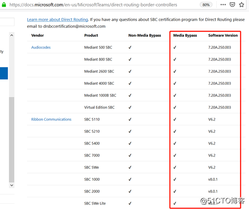Select the Mediant 800 SBC product cell
Screen dimensions: 249x209
point(98,59)
